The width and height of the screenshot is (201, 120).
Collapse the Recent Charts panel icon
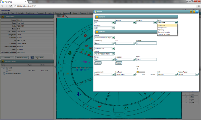point(3,61)
